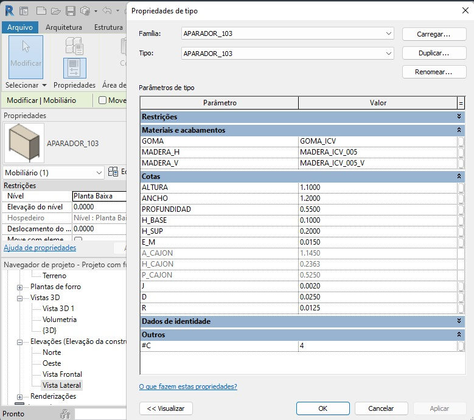This screenshot has height=420, width=474.
Task: Collapse the Cotas parameter group
Action: pyautogui.click(x=459, y=176)
